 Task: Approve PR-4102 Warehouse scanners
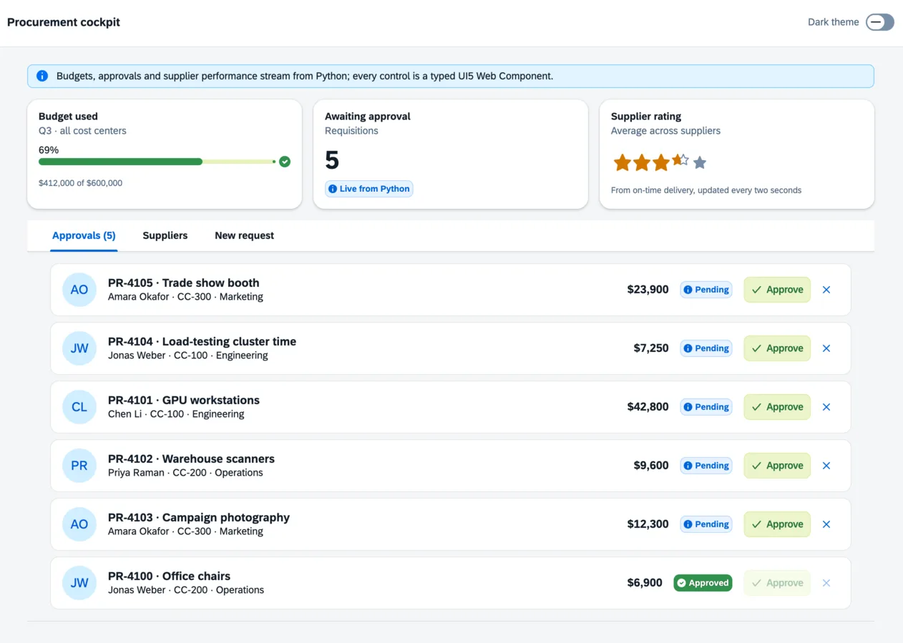click(777, 466)
